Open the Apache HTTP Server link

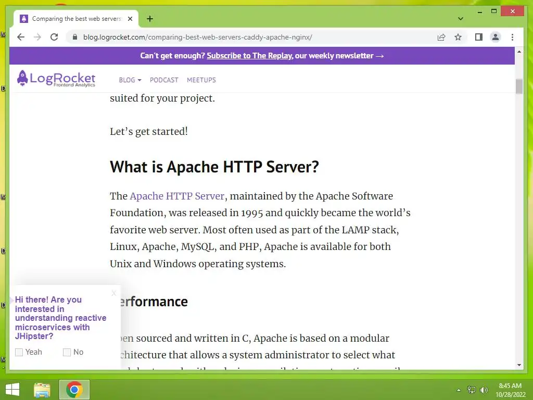pyautogui.click(x=177, y=196)
